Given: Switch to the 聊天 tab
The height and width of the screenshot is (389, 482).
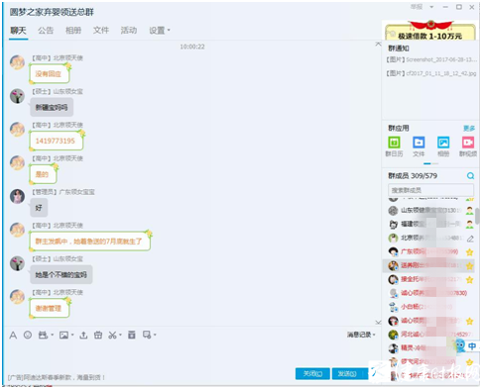Looking at the screenshot, I should click(x=18, y=31).
